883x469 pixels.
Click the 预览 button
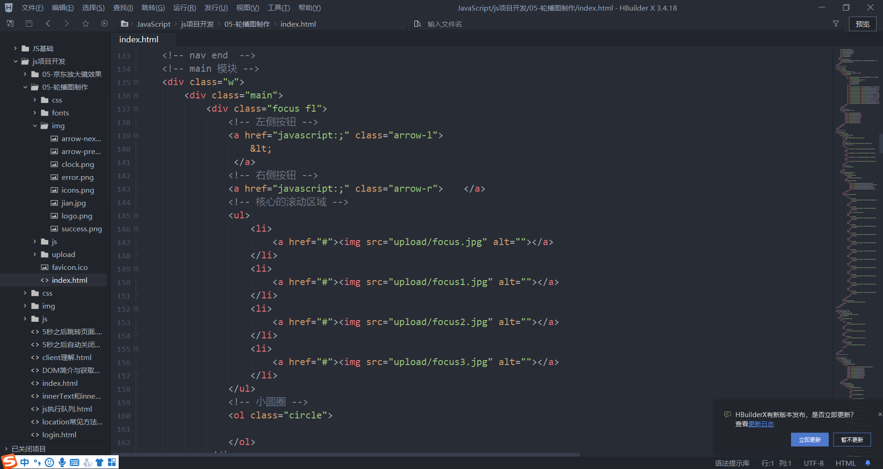(862, 24)
